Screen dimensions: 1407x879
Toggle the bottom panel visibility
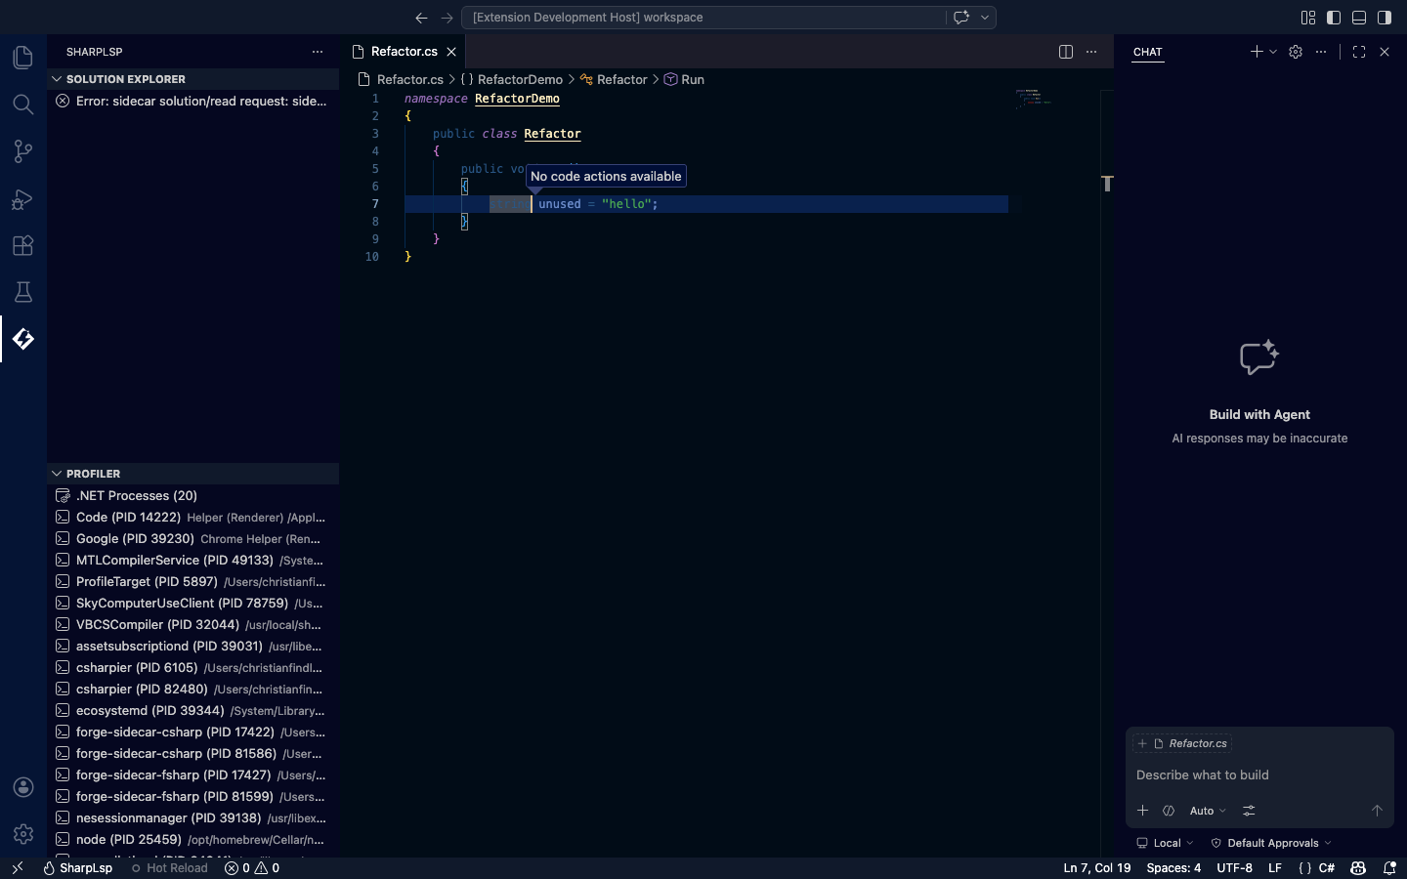pos(1359,18)
